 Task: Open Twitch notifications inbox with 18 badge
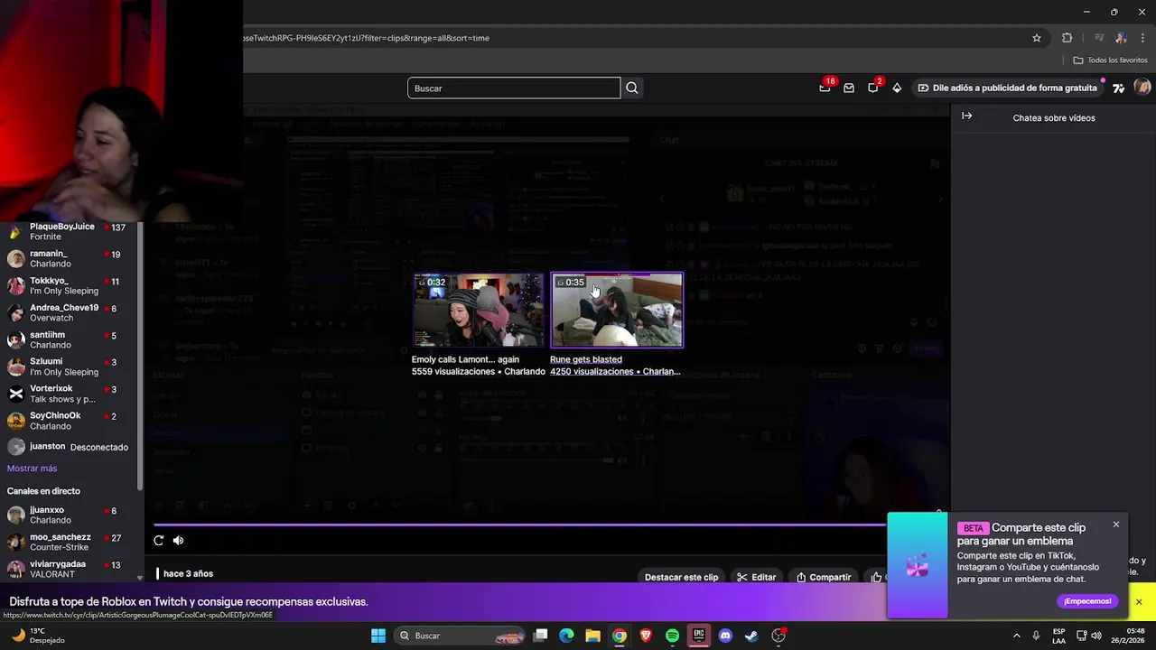click(x=825, y=88)
